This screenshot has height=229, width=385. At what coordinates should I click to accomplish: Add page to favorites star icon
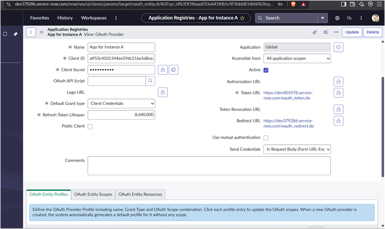[242, 18]
